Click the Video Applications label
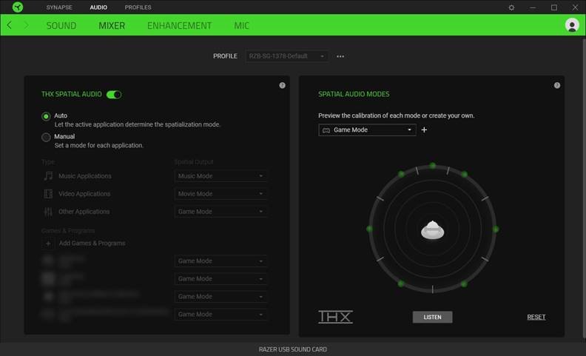 [x=84, y=194]
